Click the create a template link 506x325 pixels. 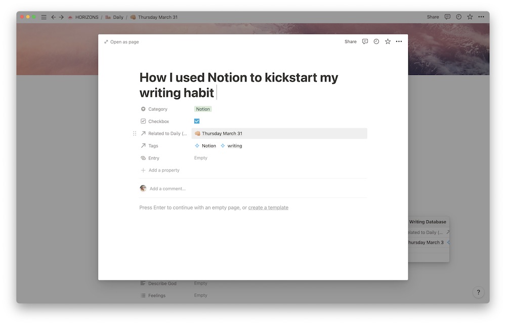point(268,208)
